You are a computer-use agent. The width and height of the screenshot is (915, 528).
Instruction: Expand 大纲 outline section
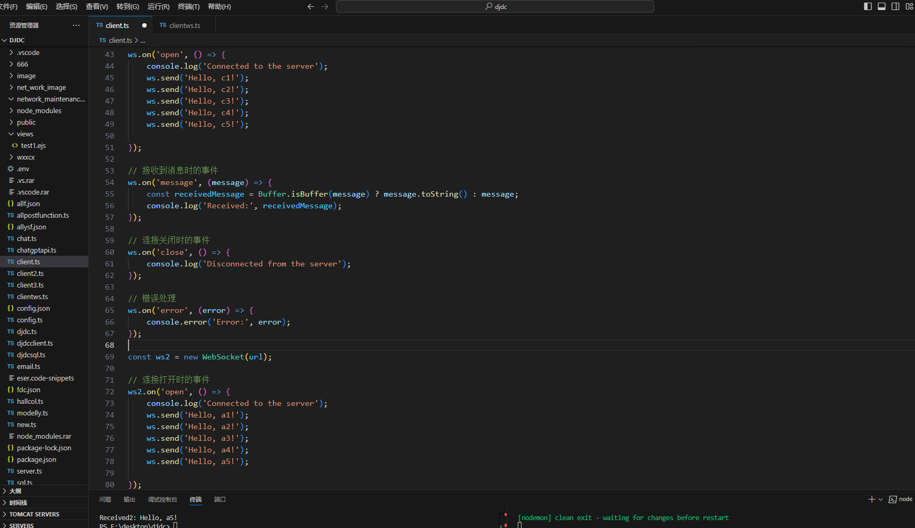(x=44, y=491)
